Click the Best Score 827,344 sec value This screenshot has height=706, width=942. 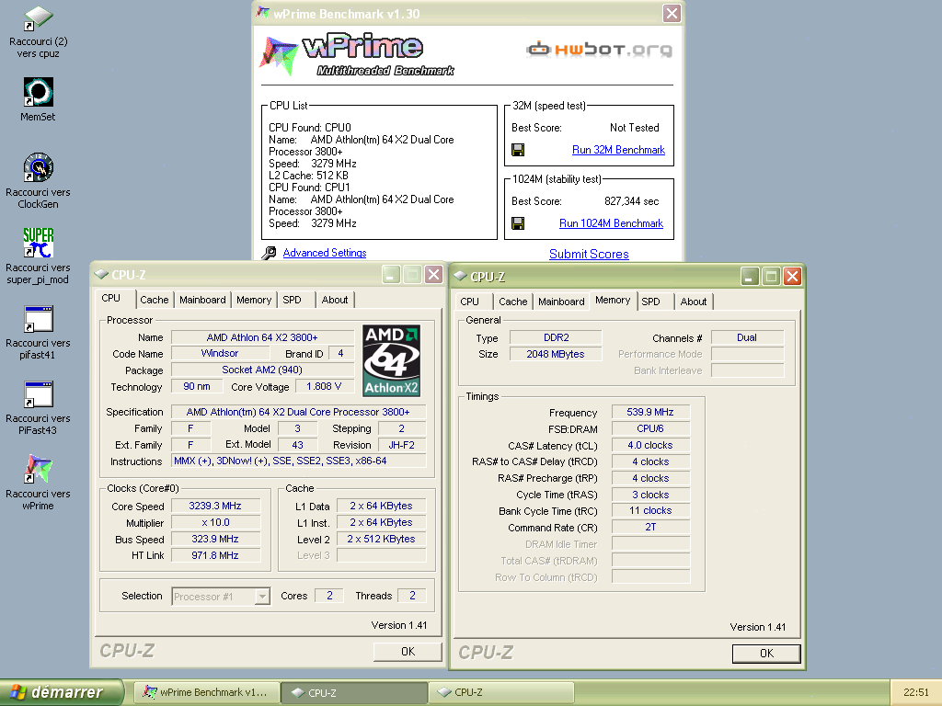(x=631, y=201)
